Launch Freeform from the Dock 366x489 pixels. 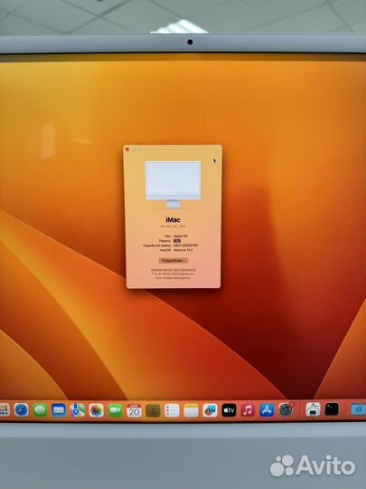coord(210,410)
